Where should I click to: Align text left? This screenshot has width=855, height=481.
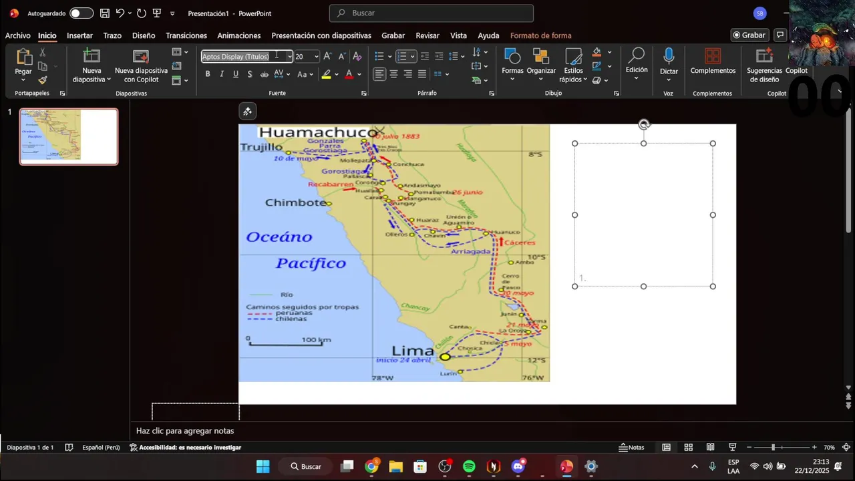[379, 74]
